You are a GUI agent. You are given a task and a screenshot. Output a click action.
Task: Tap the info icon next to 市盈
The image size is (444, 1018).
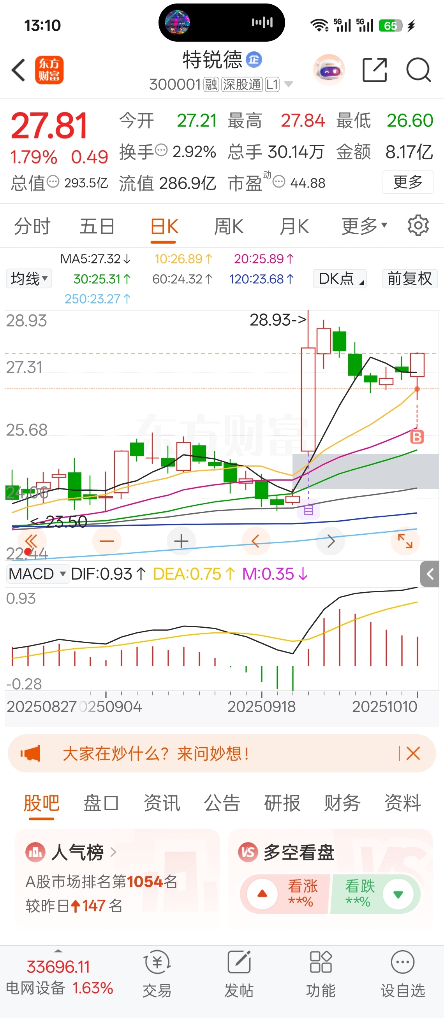click(279, 182)
